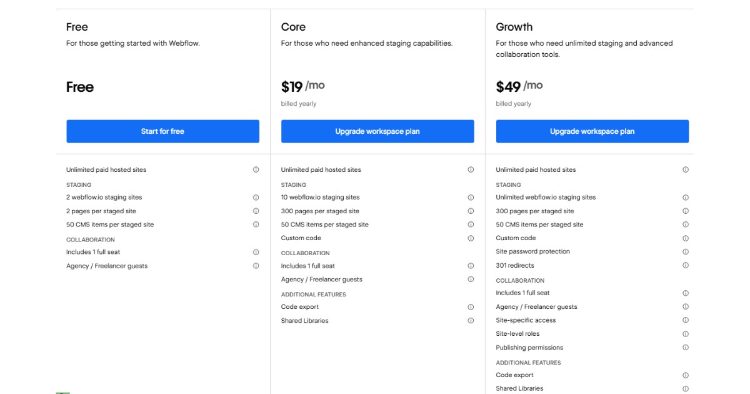Click info icon beside Free plan's Unlimited paid hosted sites
Screen dimensions: 750x394
tap(256, 169)
